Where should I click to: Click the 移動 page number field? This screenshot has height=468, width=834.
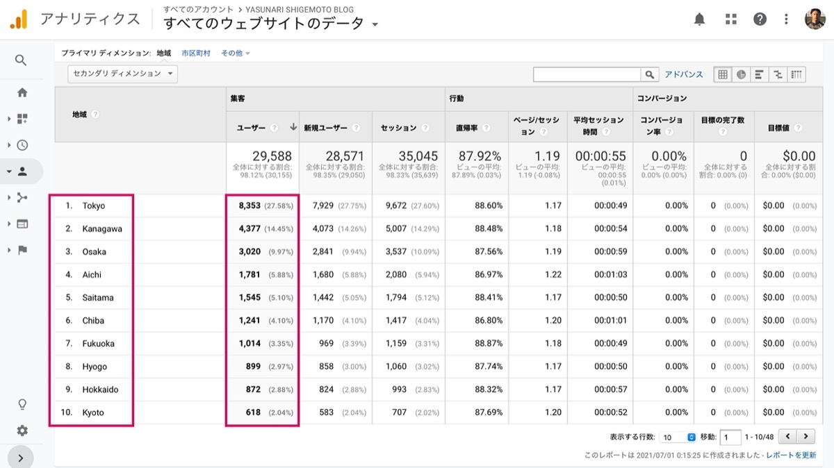pyautogui.click(x=730, y=437)
